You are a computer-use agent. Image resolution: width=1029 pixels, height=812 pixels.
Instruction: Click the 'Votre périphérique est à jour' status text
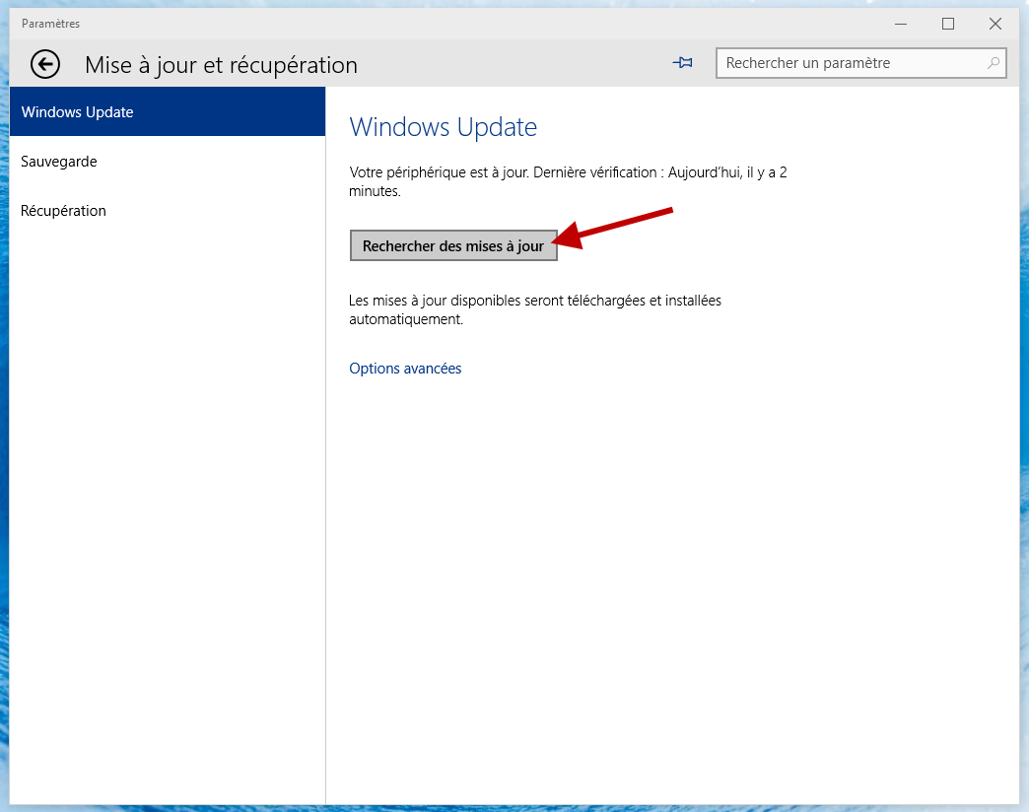[x=568, y=181]
